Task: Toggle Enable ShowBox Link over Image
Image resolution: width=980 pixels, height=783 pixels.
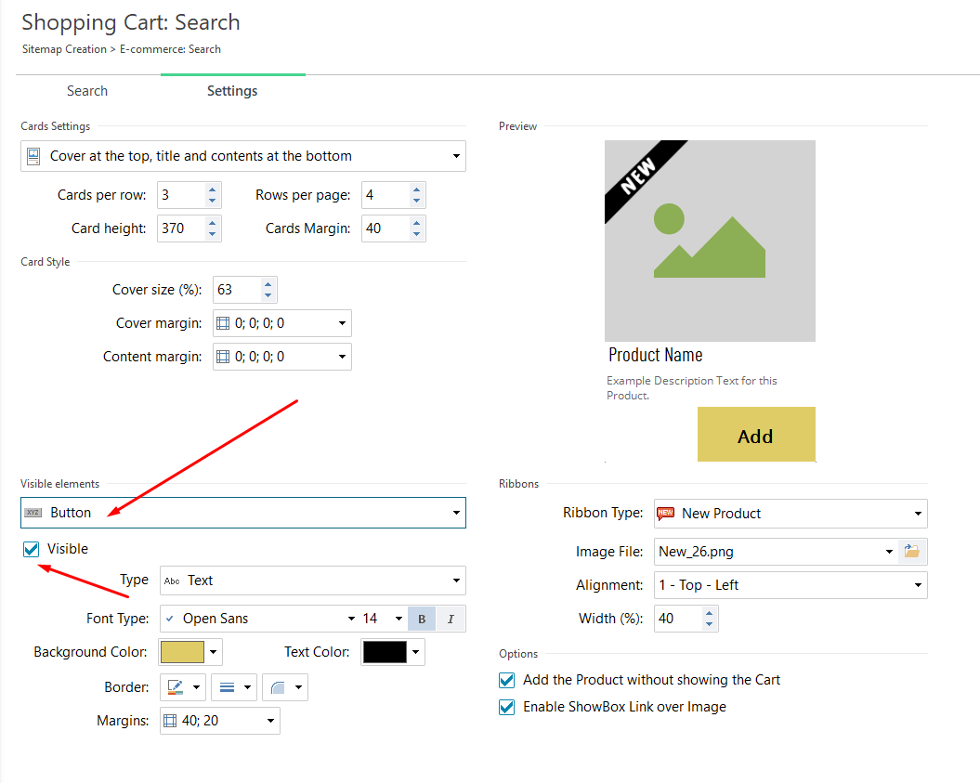Action: (507, 707)
